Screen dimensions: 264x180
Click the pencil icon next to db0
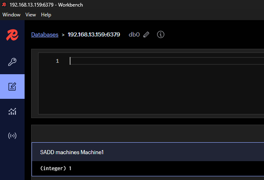[146, 34]
